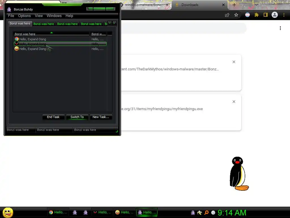Sort by the first Bonzi was here column header
290x218 pixels.
pos(51,34)
